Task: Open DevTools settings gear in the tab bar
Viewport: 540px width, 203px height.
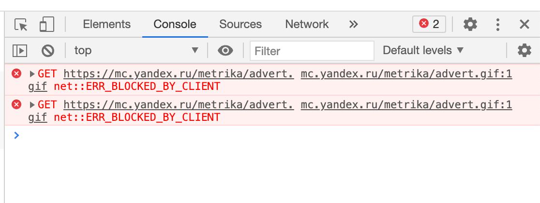Action: [470, 24]
